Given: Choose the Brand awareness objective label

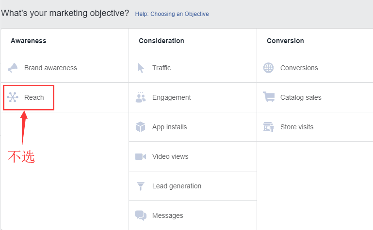Looking at the screenshot, I should [x=50, y=68].
